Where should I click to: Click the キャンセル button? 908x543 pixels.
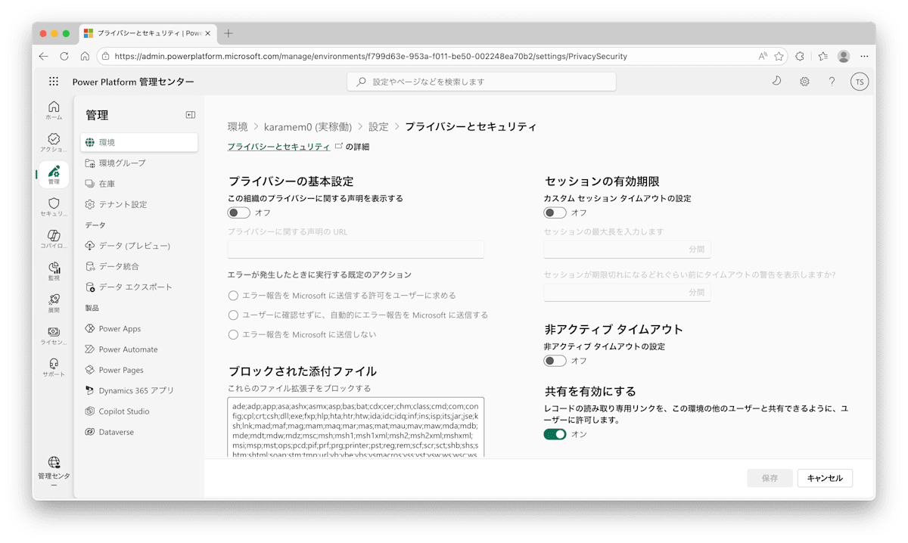(x=825, y=478)
